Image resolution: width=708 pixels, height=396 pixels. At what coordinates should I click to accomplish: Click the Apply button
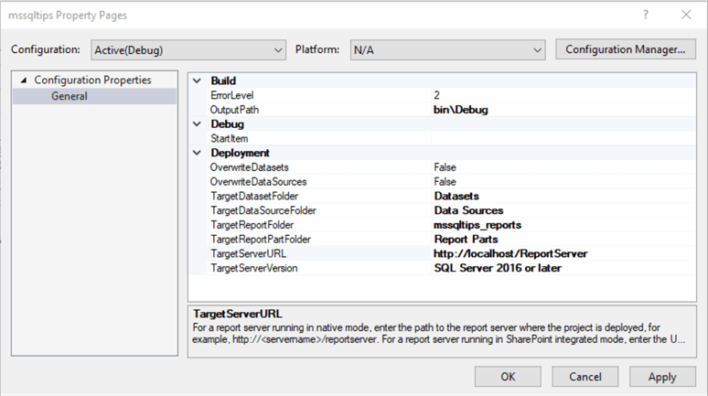[x=661, y=377]
